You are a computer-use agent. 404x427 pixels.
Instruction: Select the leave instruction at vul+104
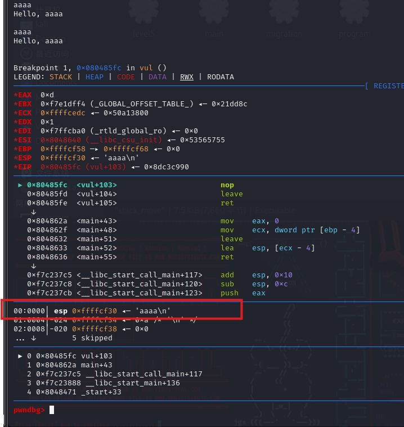232,194
